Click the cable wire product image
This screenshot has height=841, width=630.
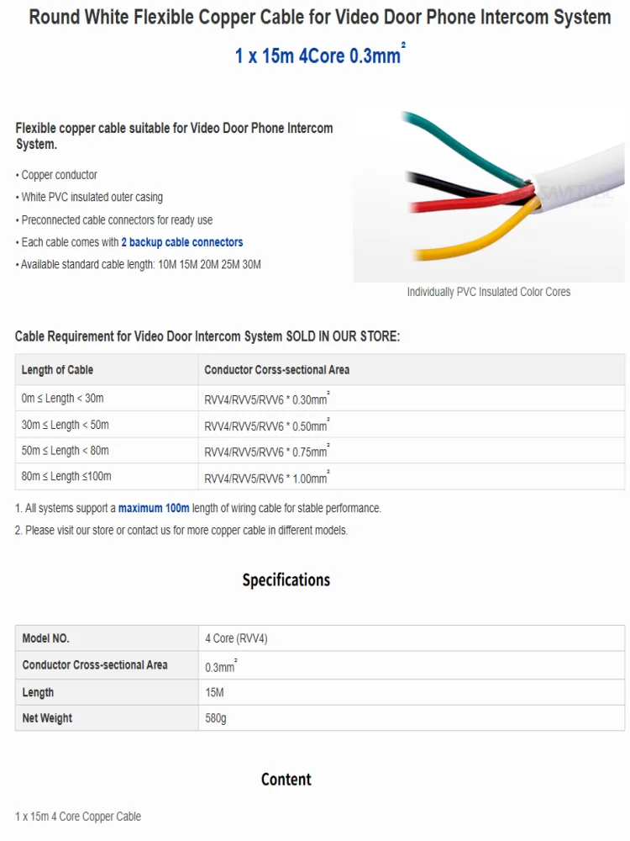[x=489, y=193]
